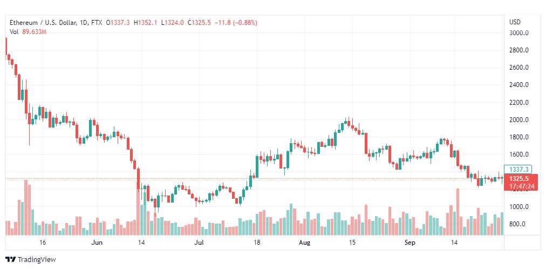Click the Vol 89.633M indicator label
The image size is (546, 269).
click(x=28, y=32)
